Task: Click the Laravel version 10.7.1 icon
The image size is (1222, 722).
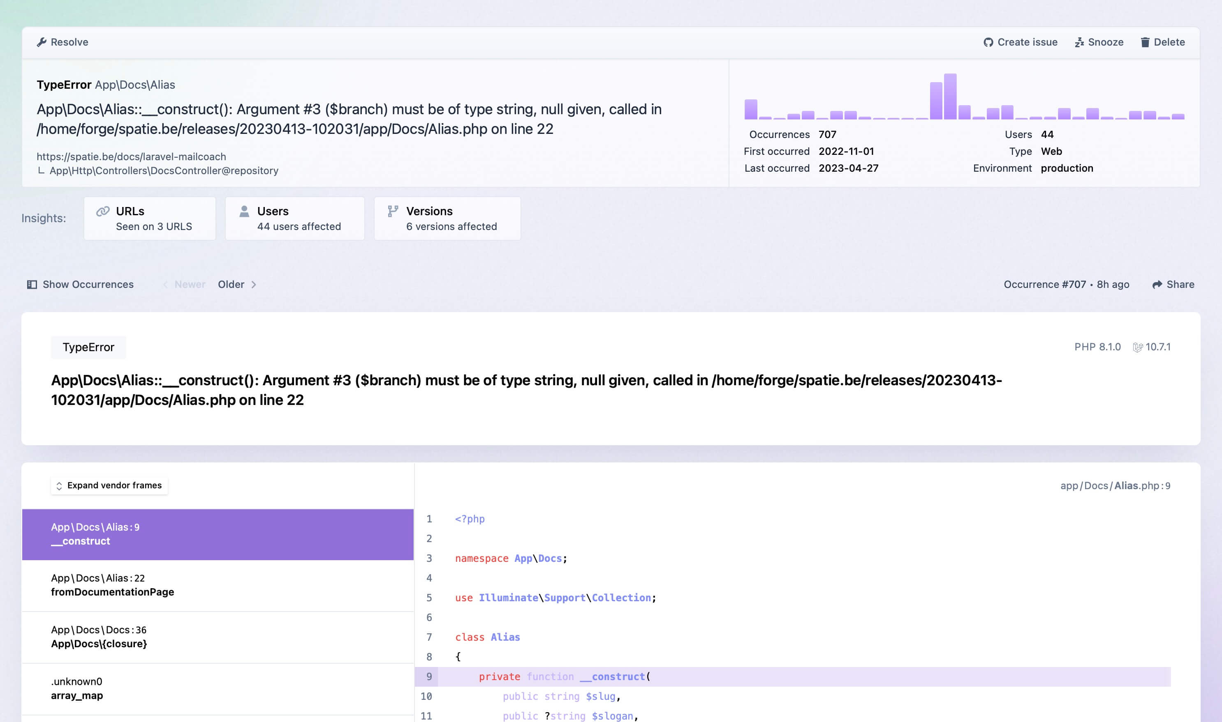Action: [1137, 347]
